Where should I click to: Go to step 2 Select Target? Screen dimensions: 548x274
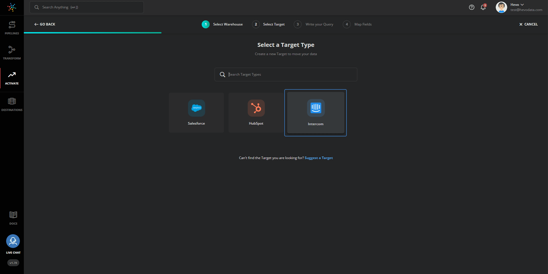(268, 24)
